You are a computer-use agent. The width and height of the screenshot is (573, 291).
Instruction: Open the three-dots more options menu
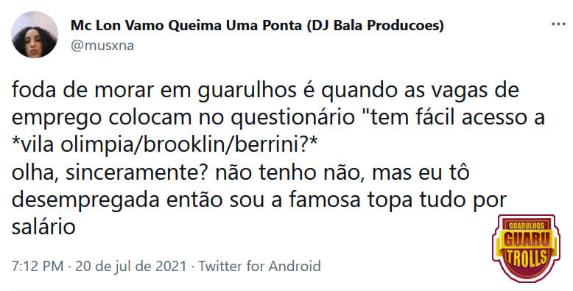click(558, 24)
